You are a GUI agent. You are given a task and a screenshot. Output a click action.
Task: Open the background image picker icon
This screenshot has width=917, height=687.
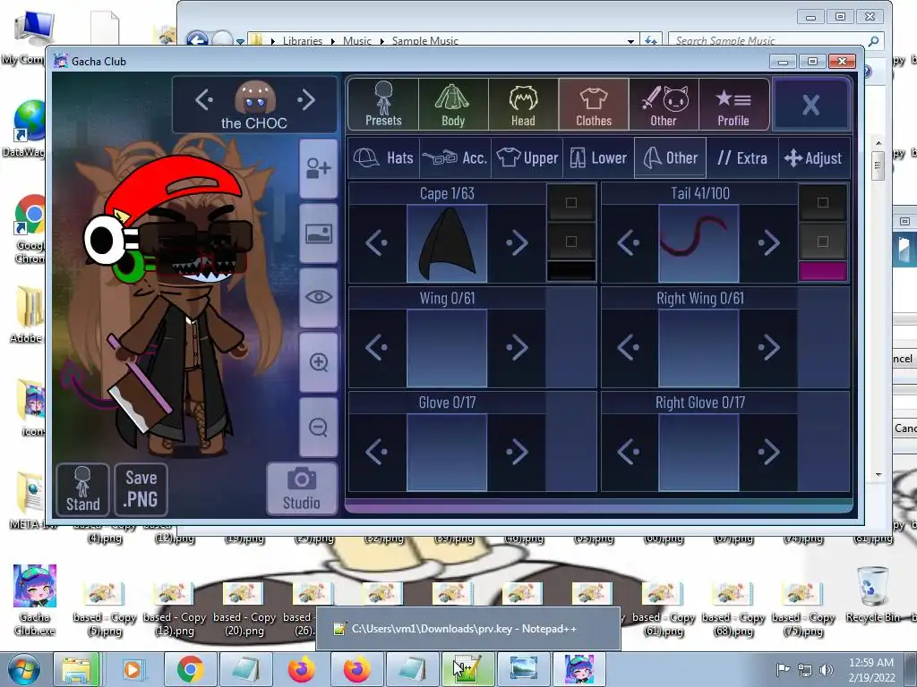point(319,233)
